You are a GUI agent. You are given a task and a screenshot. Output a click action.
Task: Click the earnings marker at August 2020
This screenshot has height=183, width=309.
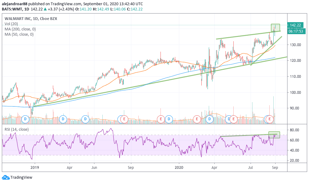(269, 119)
